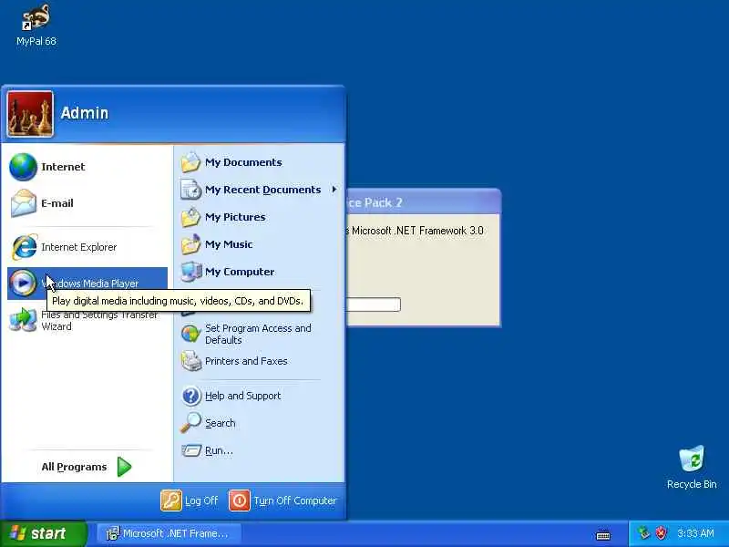Click the My Pictures folder icon
The image size is (729, 547).
[190, 217]
